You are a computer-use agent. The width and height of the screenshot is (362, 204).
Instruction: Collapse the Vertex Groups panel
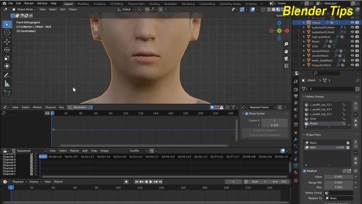point(314,96)
